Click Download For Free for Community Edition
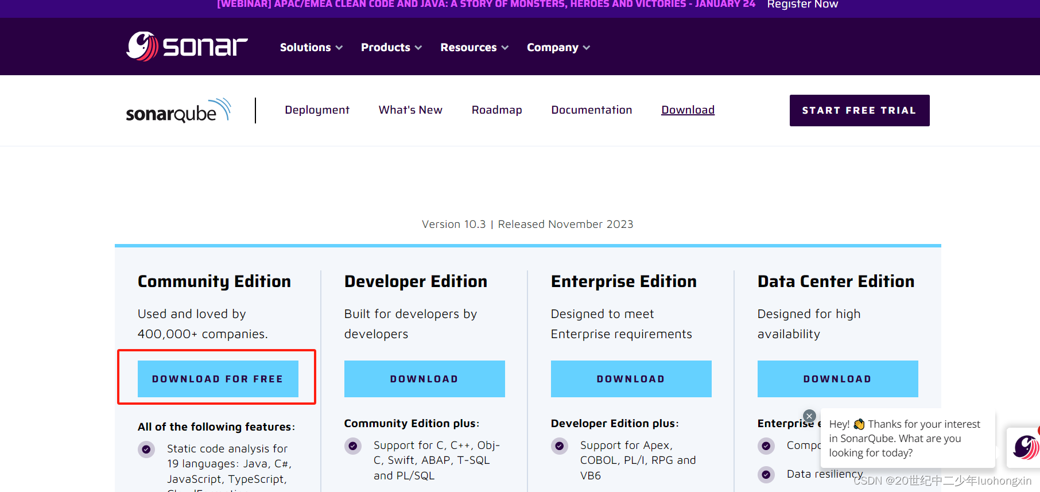The image size is (1040, 492). tap(218, 379)
